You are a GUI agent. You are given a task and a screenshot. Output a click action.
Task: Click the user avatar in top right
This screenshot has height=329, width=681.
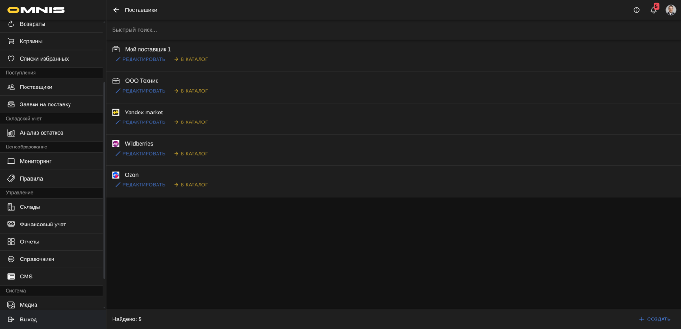(x=671, y=10)
